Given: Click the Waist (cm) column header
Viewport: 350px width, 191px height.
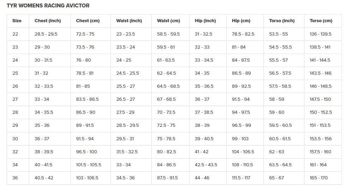Looking at the screenshot, I should coord(169,21).
